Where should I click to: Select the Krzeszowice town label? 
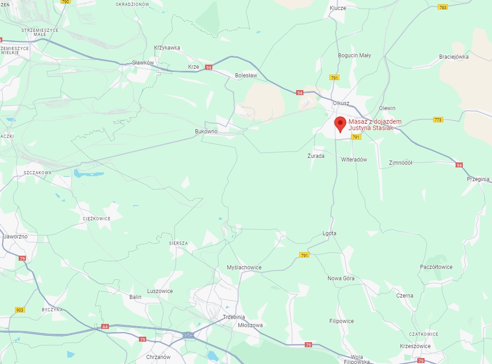coord(415,346)
